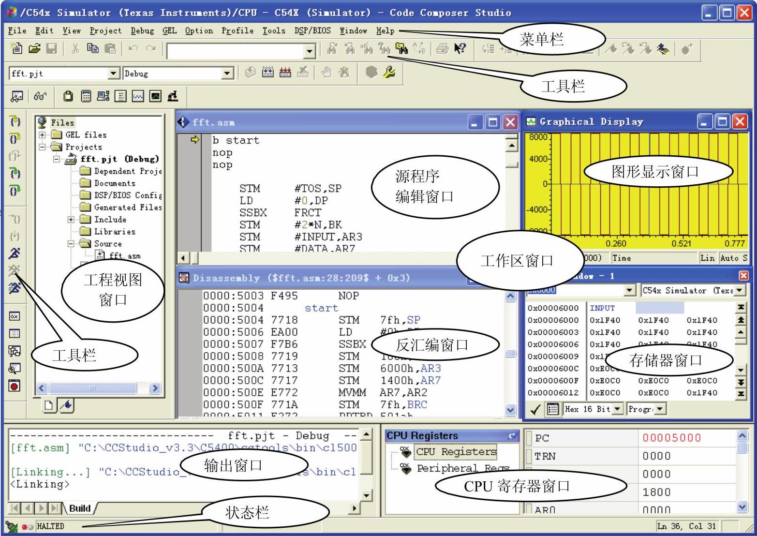The height and width of the screenshot is (536, 757).
Task: Click the Rebuild All icon
Action: coord(285,73)
